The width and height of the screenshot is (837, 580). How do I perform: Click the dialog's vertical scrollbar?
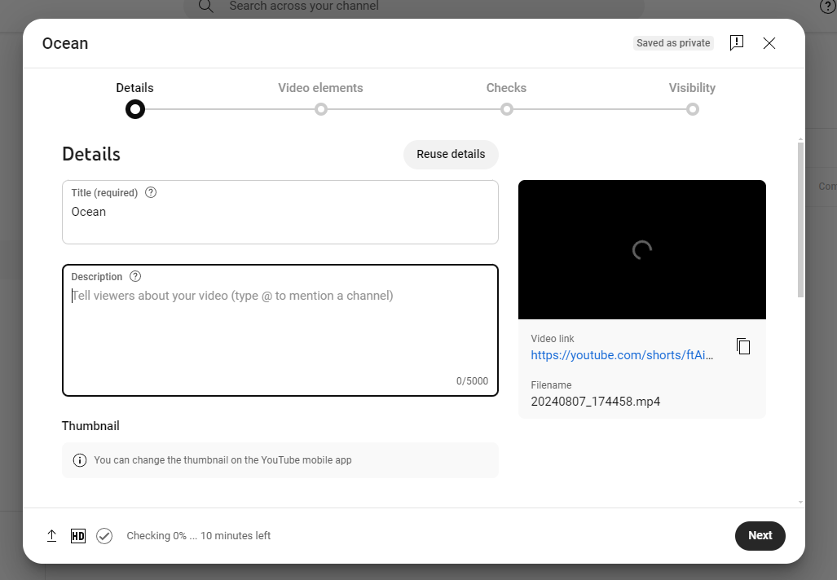tap(800, 220)
